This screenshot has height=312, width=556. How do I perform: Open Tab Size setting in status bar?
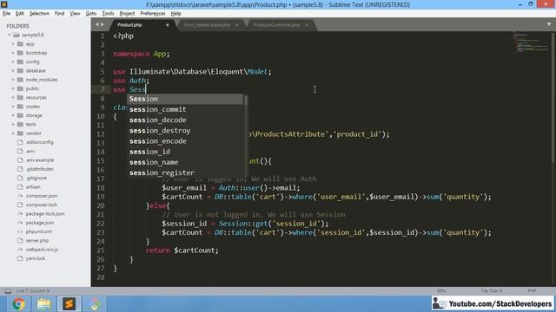coord(492,291)
